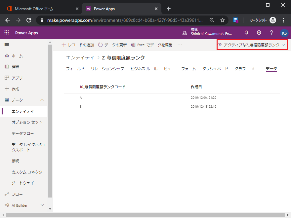Screen dimensions: 291x218
Task: Click the sidebar vertical scrollbar
Action: click(50, 121)
